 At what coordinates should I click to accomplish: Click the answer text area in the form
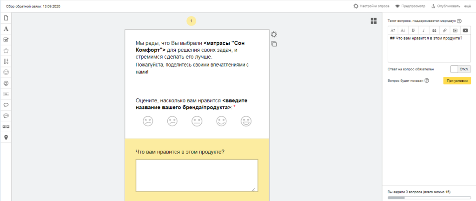197,175
